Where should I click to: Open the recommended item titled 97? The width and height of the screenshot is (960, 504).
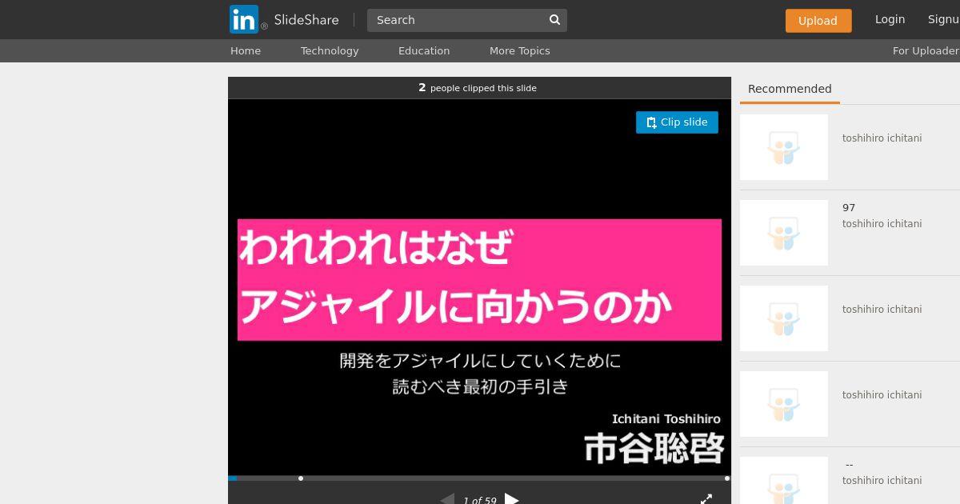click(x=849, y=208)
